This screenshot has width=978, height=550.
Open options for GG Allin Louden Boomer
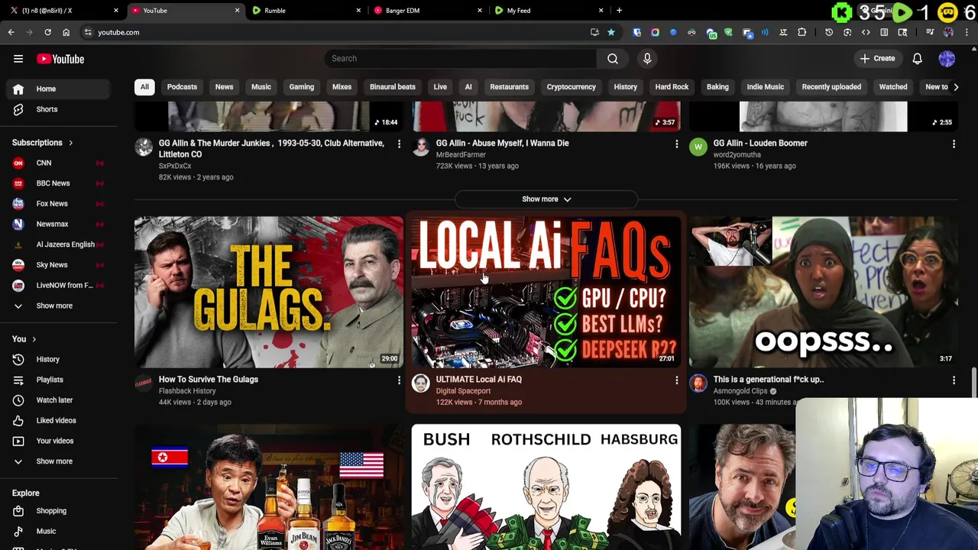pyautogui.click(x=954, y=144)
